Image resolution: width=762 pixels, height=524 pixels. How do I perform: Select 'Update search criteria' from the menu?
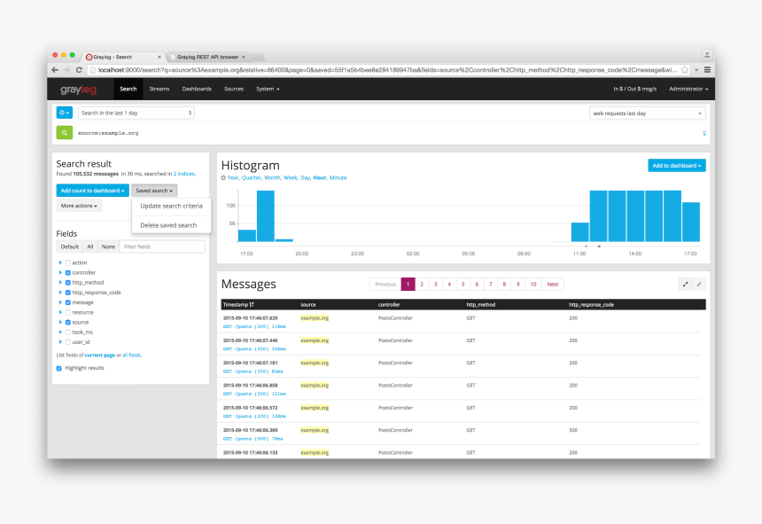click(x=171, y=206)
